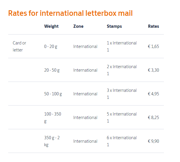Screen dimensions: 180x162
Task: Select the Zone column header
Action: point(78,26)
